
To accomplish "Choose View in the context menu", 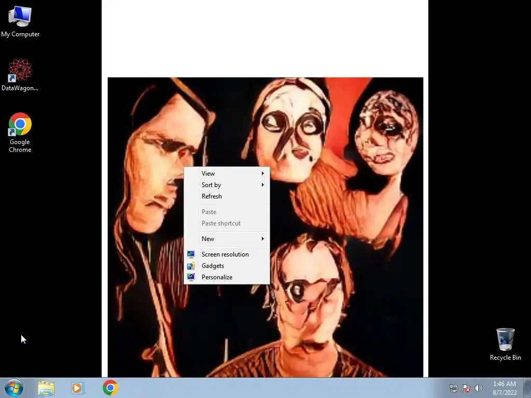I will (227, 173).
